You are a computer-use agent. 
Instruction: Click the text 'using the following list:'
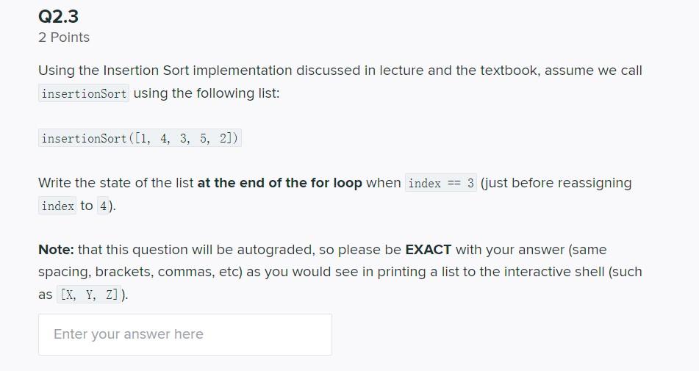point(207,93)
